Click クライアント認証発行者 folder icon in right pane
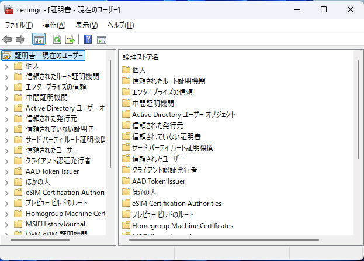This screenshot has height=261, width=364. pos(126,170)
